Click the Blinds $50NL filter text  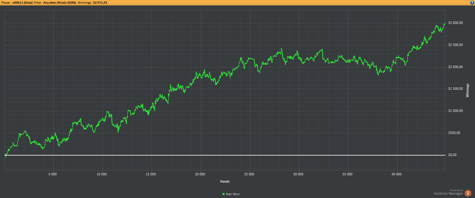pyautogui.click(x=67, y=2)
